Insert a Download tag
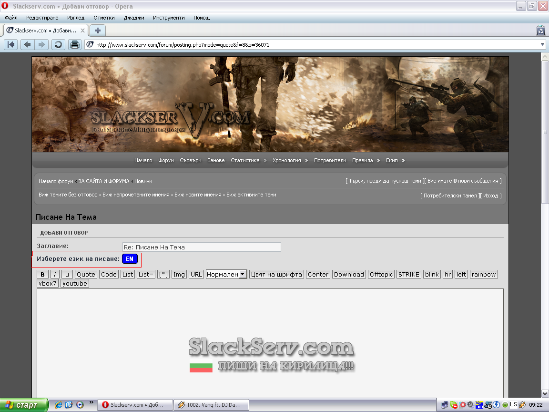The height and width of the screenshot is (412, 549). (x=349, y=274)
